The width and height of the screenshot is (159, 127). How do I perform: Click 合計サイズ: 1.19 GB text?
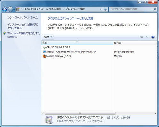click(x=118, y=118)
